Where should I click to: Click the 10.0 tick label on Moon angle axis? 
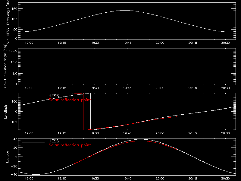(x=14, y=62)
